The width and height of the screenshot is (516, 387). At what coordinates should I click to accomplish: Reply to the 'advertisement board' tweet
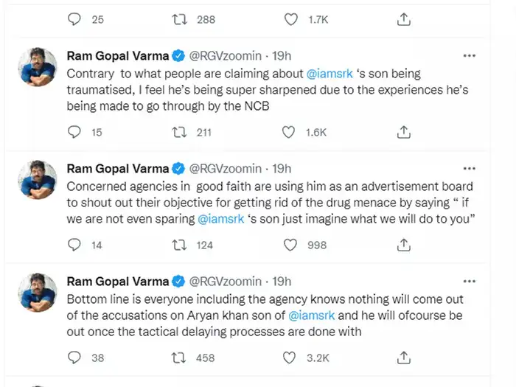tap(74, 245)
